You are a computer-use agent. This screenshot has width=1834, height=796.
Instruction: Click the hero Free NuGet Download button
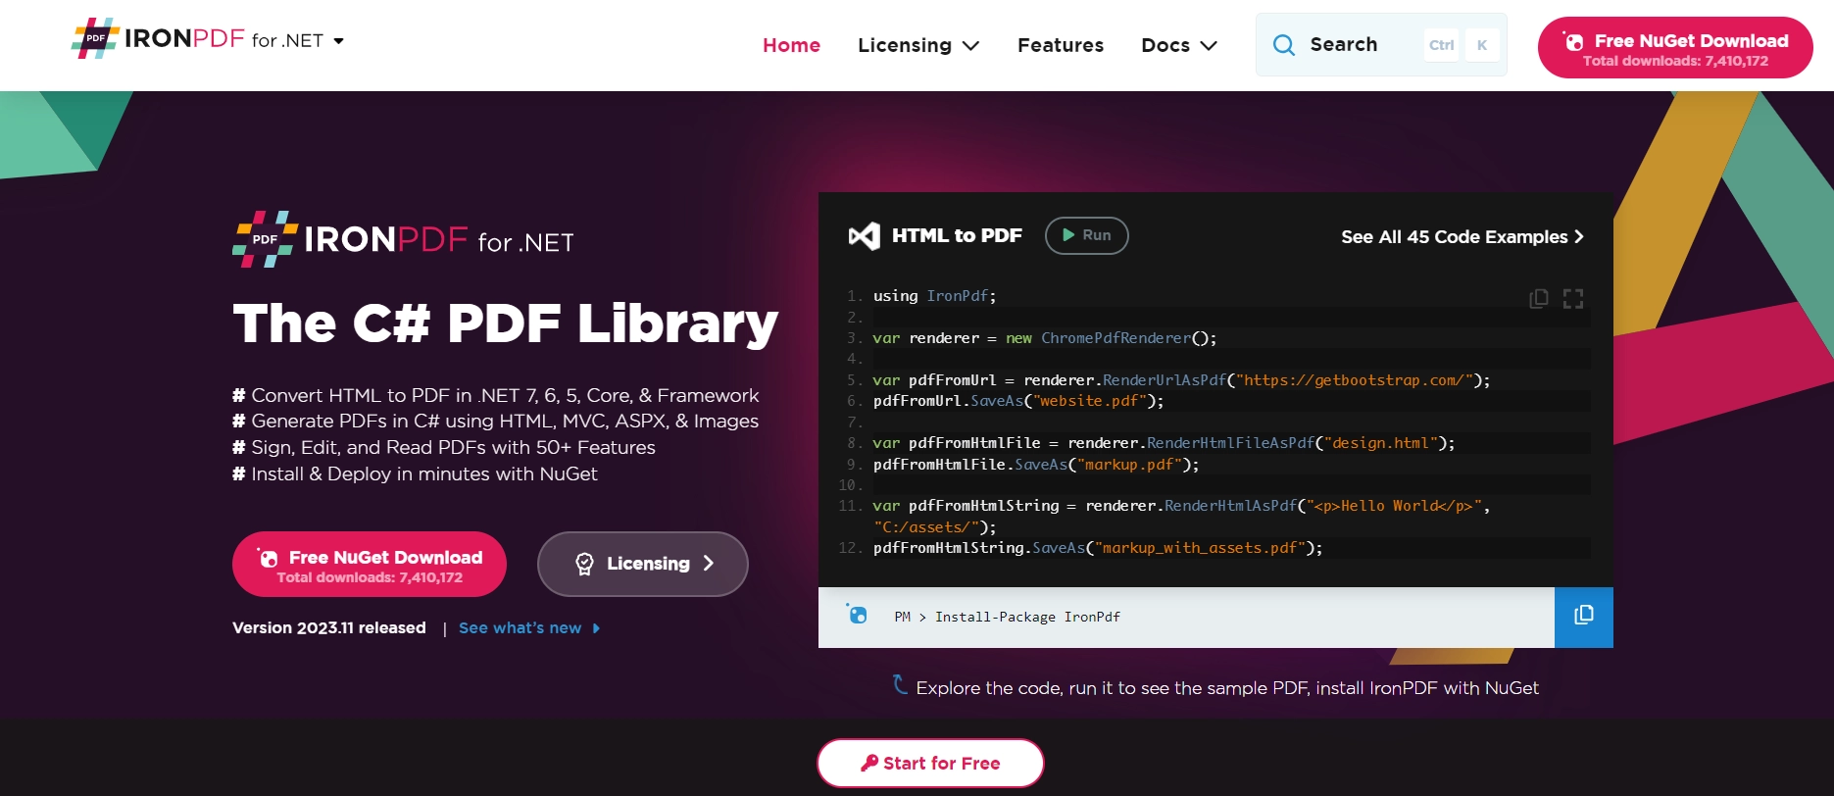click(x=370, y=565)
